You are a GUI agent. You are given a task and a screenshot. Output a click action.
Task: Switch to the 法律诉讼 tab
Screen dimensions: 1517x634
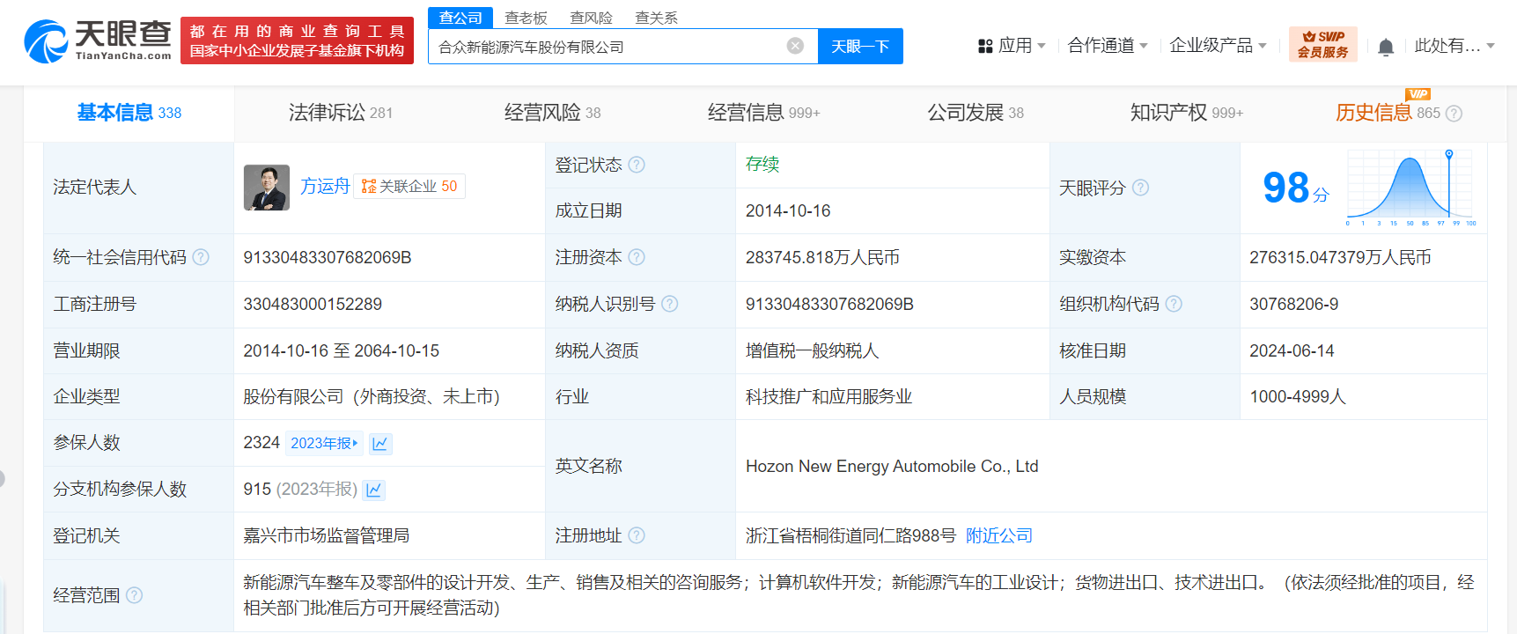tap(340, 113)
